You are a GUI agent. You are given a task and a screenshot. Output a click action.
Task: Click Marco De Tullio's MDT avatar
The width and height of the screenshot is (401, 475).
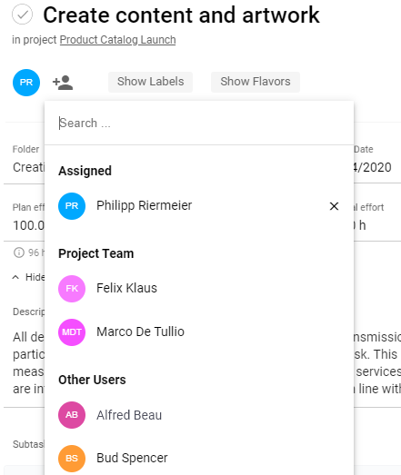pos(72,332)
